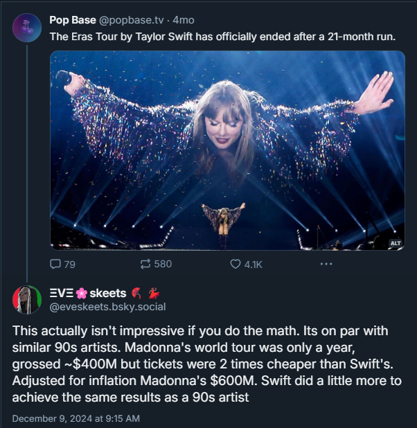Click the repost arrows icon
The image size is (417, 428).
tap(145, 264)
